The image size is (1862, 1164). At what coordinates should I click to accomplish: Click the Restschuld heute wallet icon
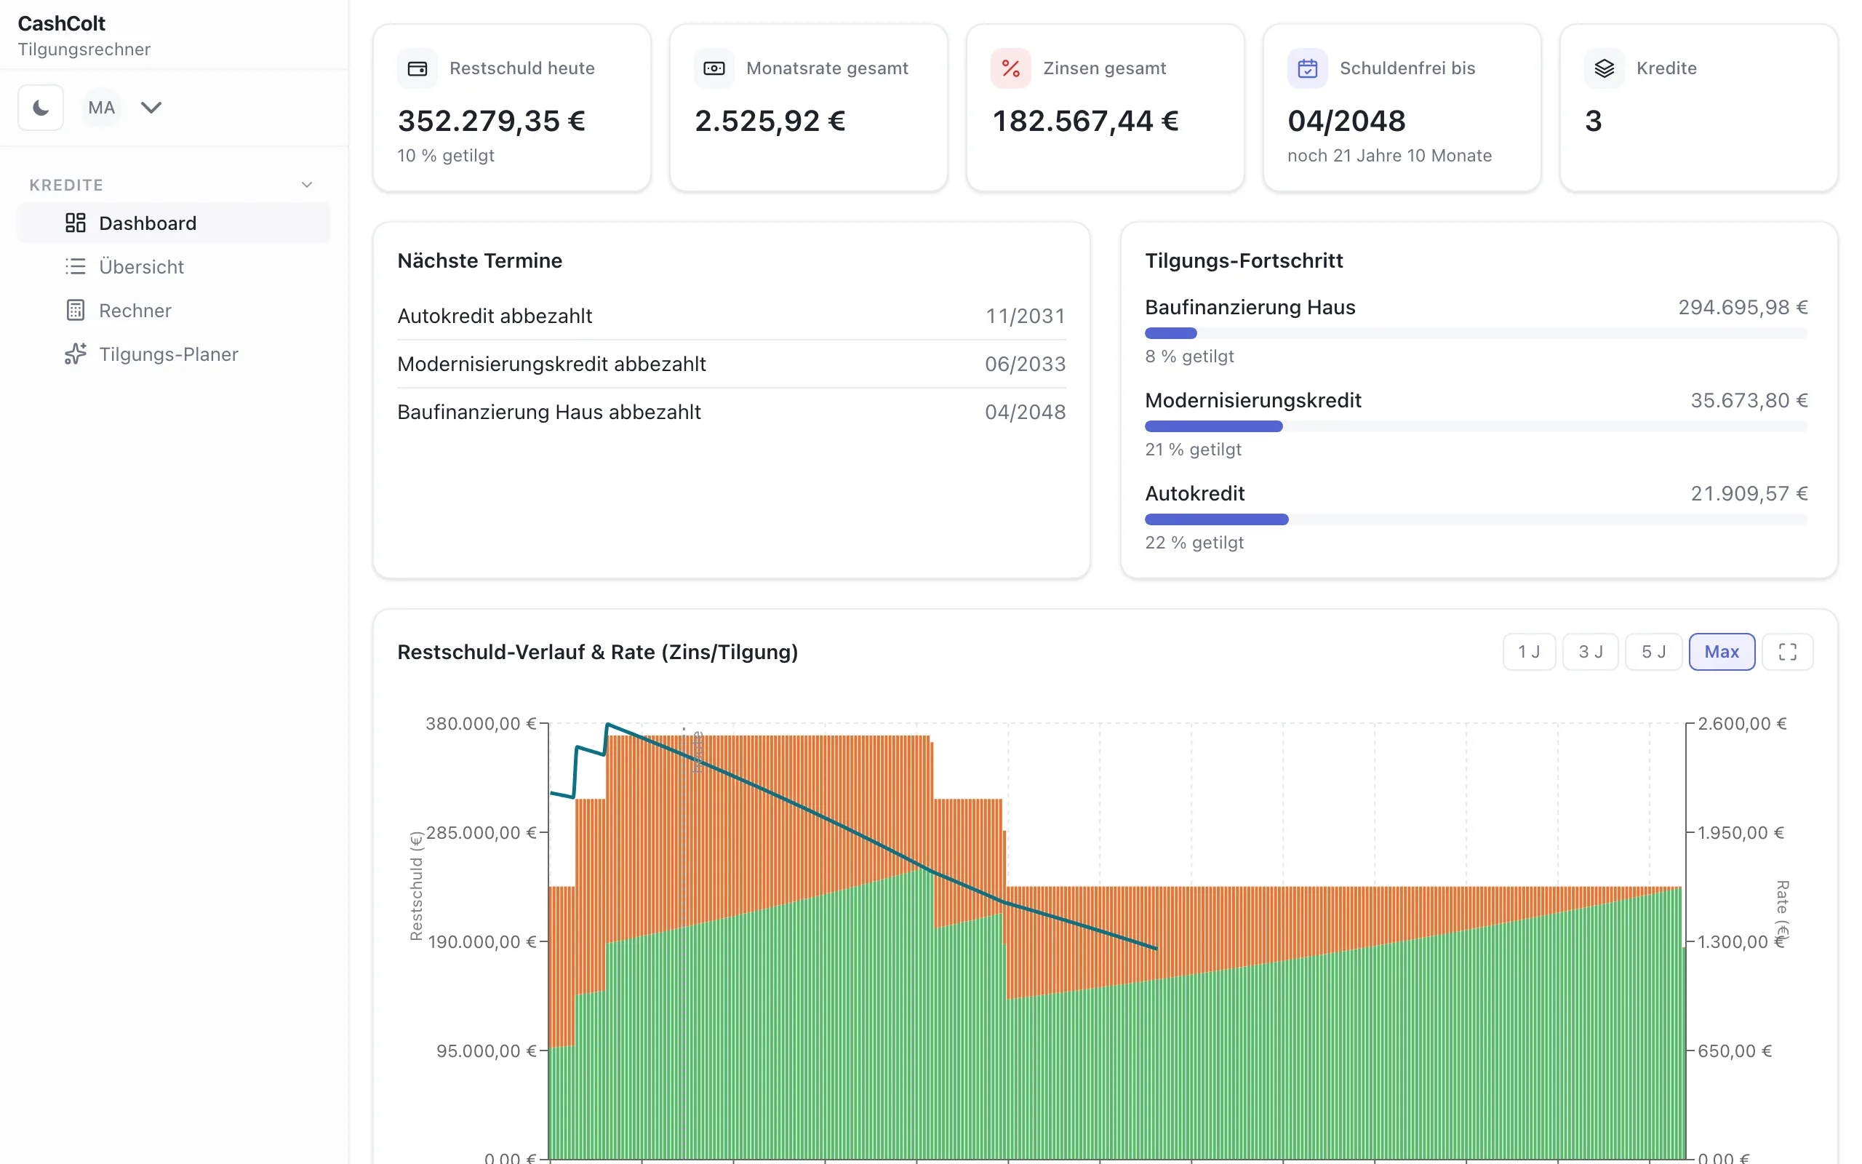417,68
